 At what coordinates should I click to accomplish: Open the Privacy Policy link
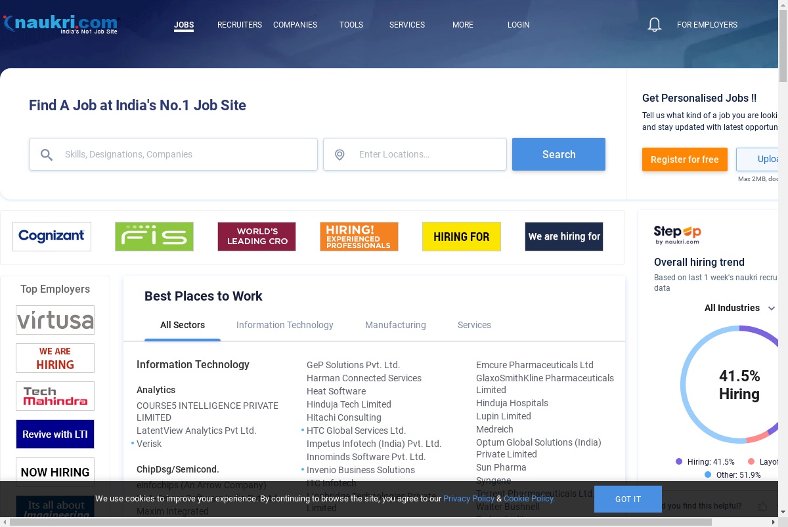(469, 499)
